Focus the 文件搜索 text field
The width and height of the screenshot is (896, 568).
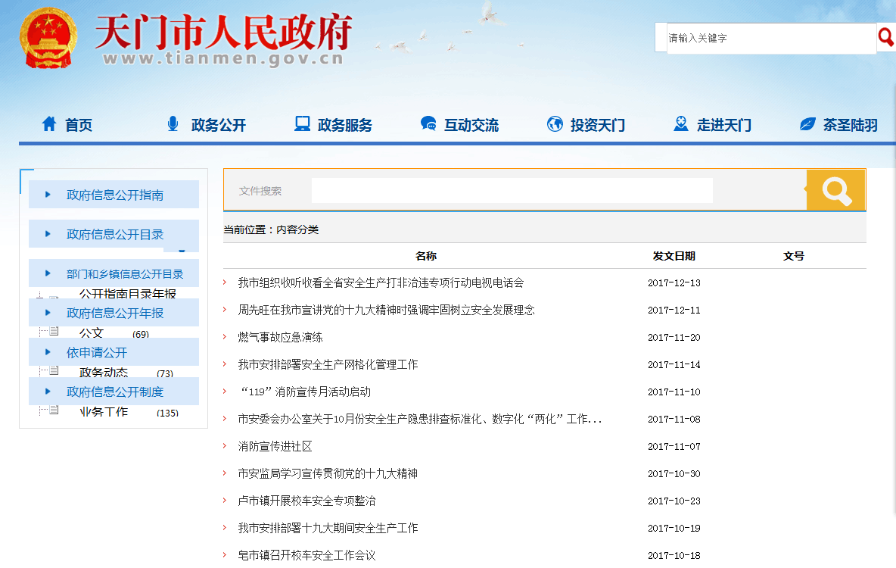[x=512, y=191]
